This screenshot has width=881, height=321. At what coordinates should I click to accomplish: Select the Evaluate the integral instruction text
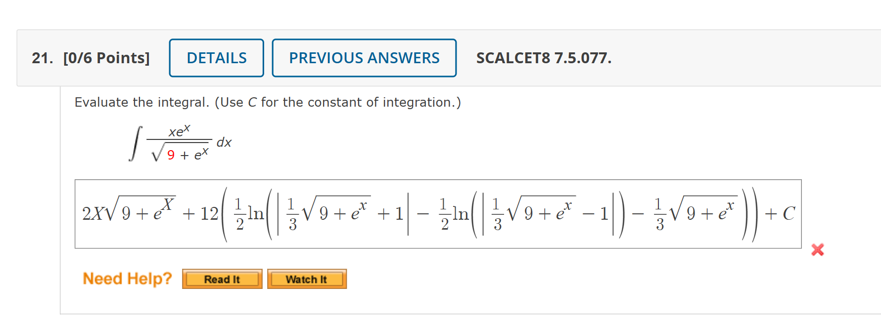tap(267, 102)
